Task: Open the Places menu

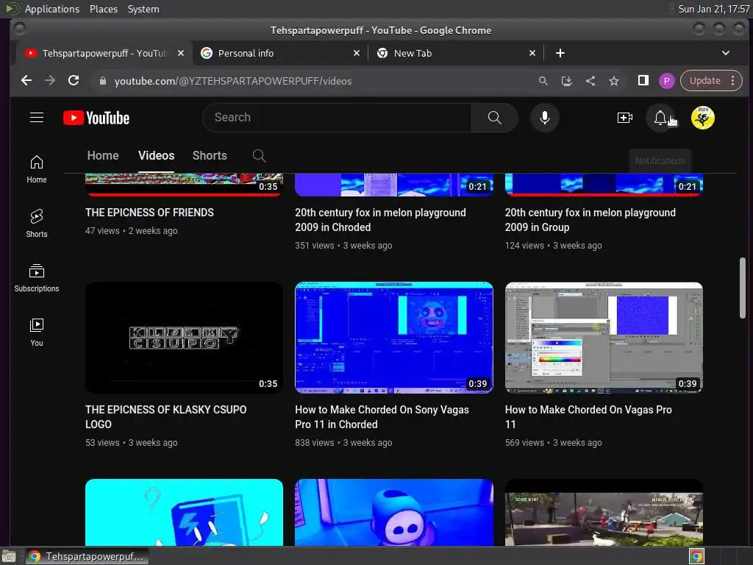Action: point(103,9)
